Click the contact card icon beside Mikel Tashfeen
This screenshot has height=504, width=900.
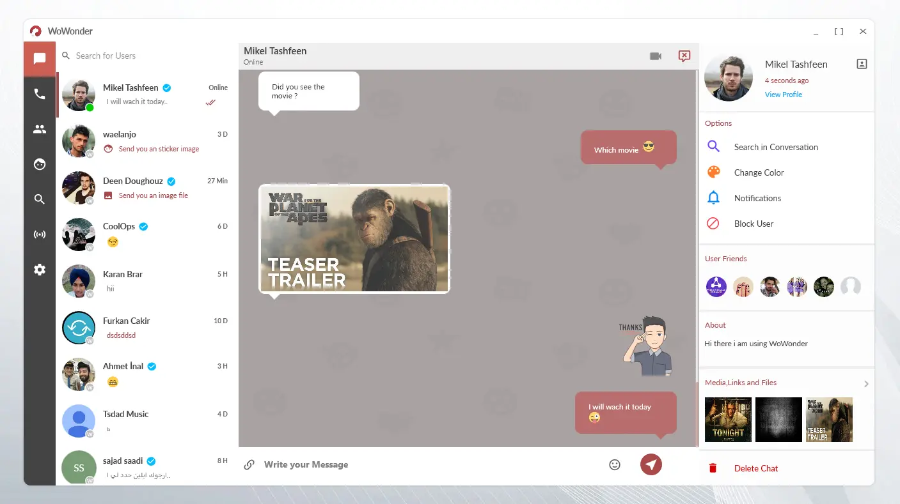[x=862, y=64]
